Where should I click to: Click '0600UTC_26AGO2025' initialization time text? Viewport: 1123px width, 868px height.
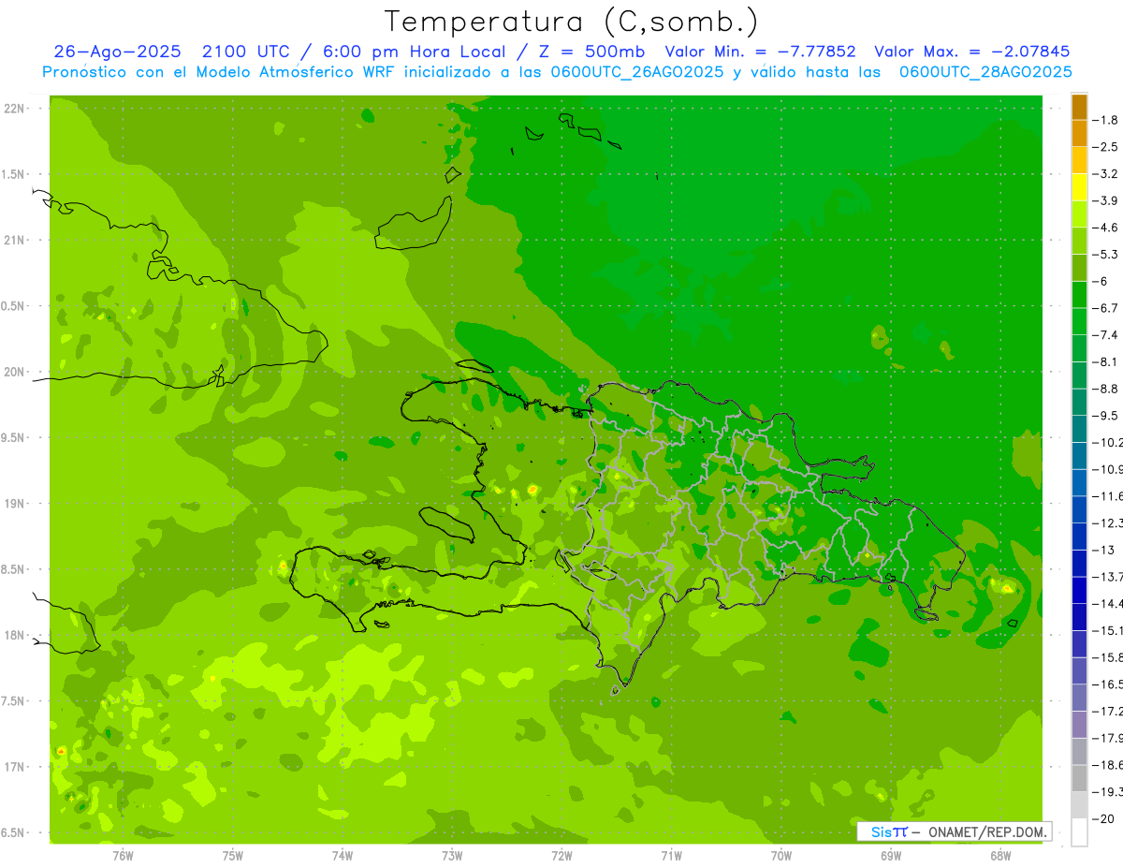click(x=634, y=72)
